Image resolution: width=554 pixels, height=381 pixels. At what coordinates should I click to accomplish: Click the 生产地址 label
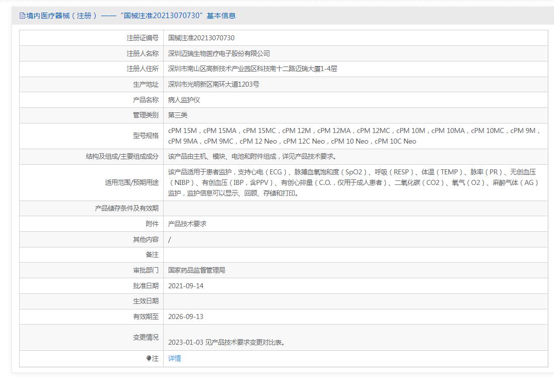click(x=146, y=84)
